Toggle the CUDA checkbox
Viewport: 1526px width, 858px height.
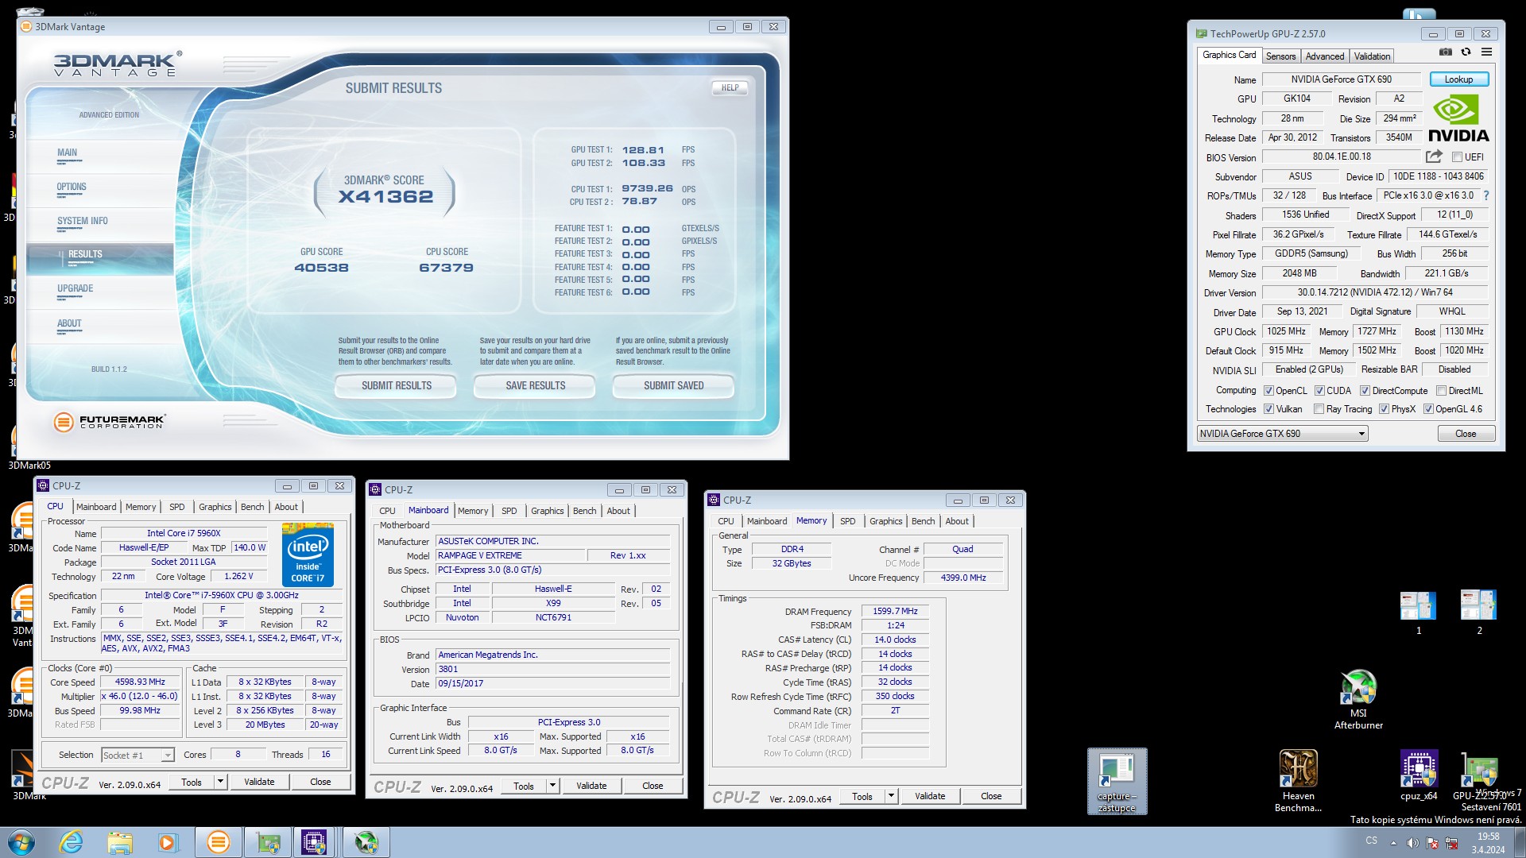[x=1319, y=391]
